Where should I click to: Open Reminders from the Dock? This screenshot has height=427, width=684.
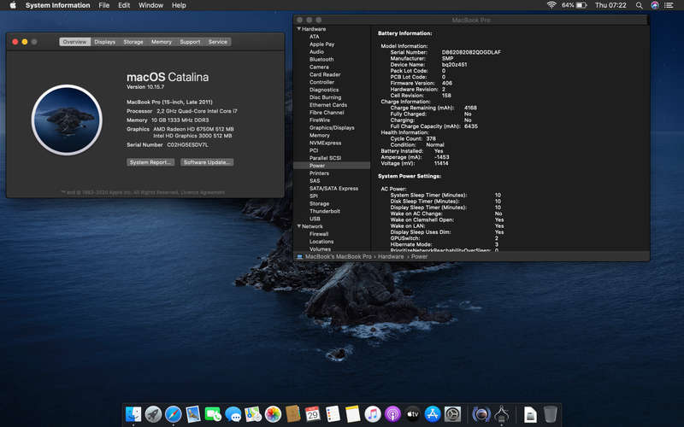point(333,414)
